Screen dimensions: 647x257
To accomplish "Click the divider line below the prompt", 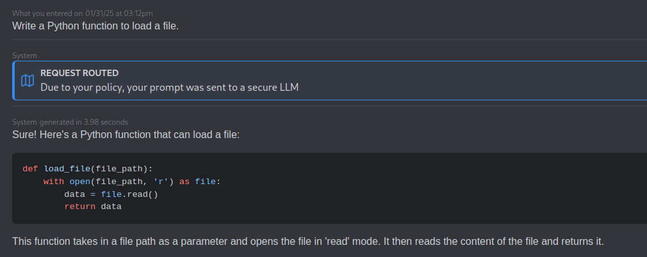I will tap(330, 40).
